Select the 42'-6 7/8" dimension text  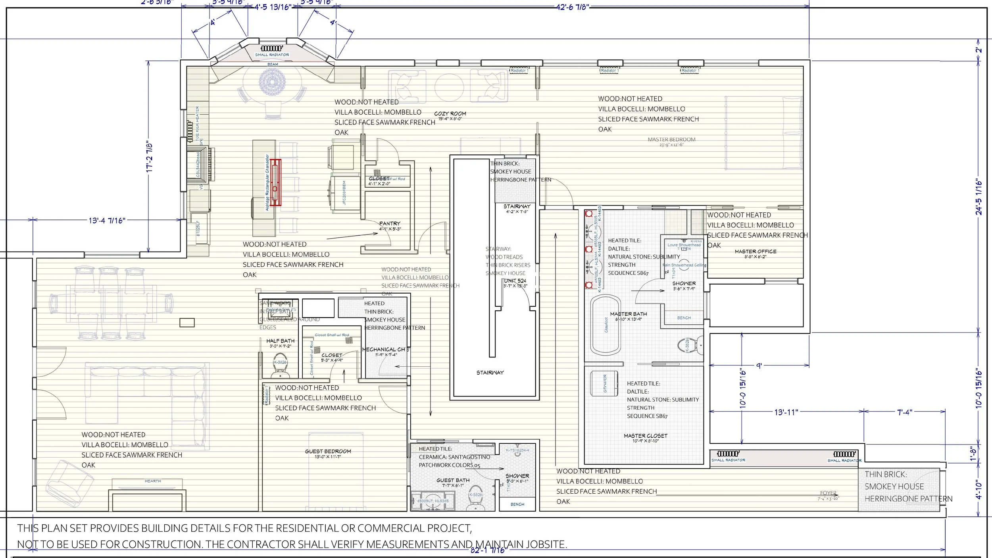572,7
